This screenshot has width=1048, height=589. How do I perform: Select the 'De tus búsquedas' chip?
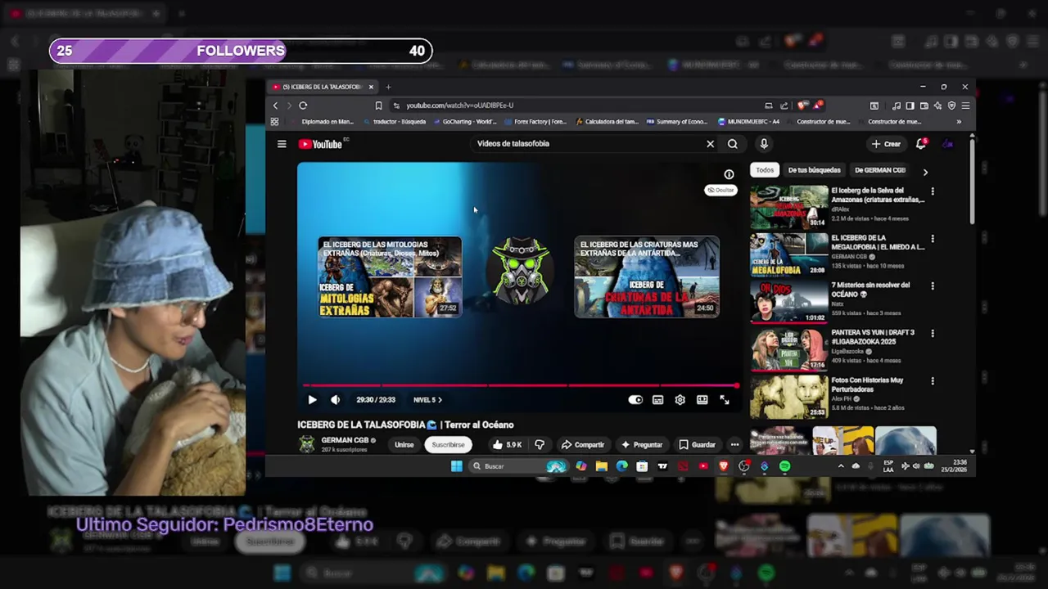pyautogui.click(x=814, y=170)
